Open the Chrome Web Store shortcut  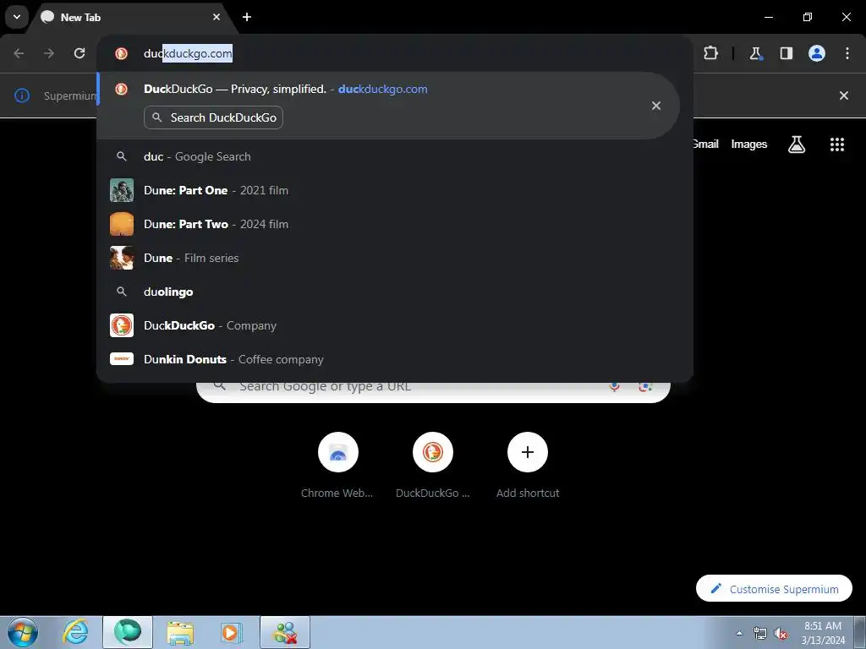click(x=338, y=466)
